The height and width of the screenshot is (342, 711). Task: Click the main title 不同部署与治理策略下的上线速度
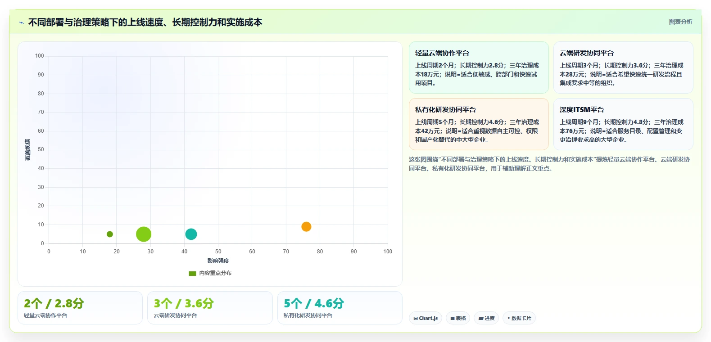click(145, 22)
